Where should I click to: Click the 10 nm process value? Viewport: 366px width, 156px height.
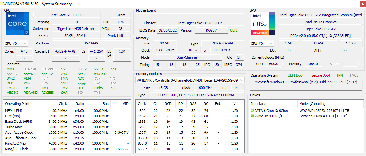click(121, 15)
